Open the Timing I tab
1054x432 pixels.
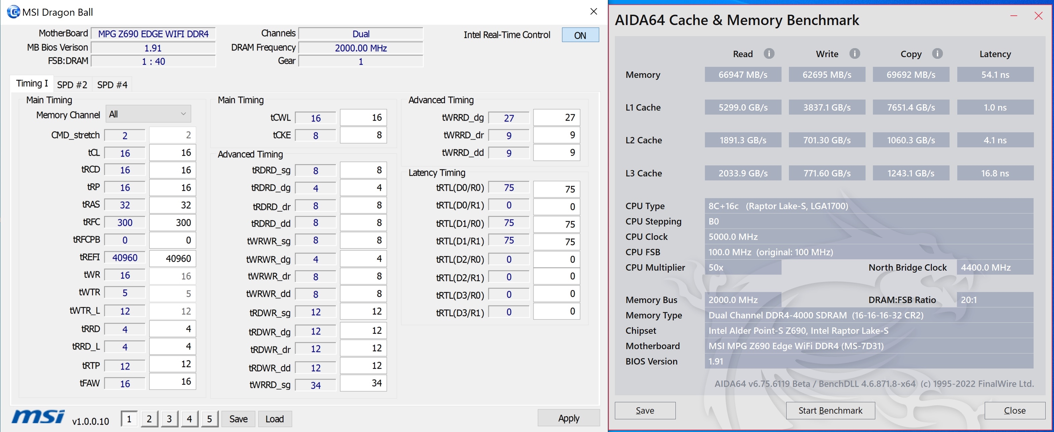[32, 84]
